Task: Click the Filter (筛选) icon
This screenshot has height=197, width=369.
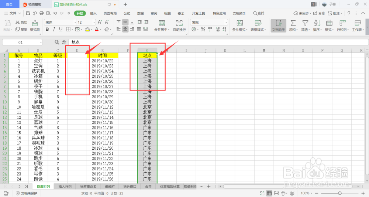Action: pyautogui.click(x=305, y=23)
